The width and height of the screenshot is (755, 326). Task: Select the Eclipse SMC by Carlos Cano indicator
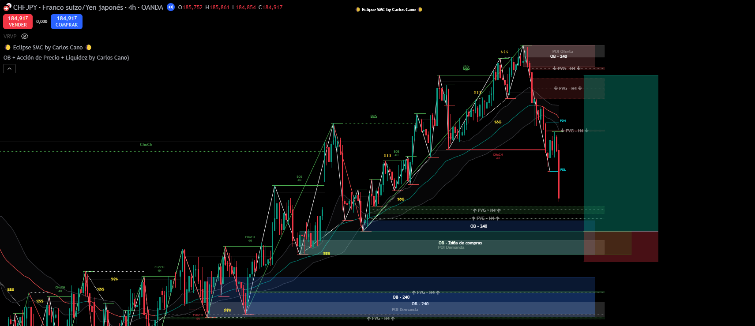48,48
